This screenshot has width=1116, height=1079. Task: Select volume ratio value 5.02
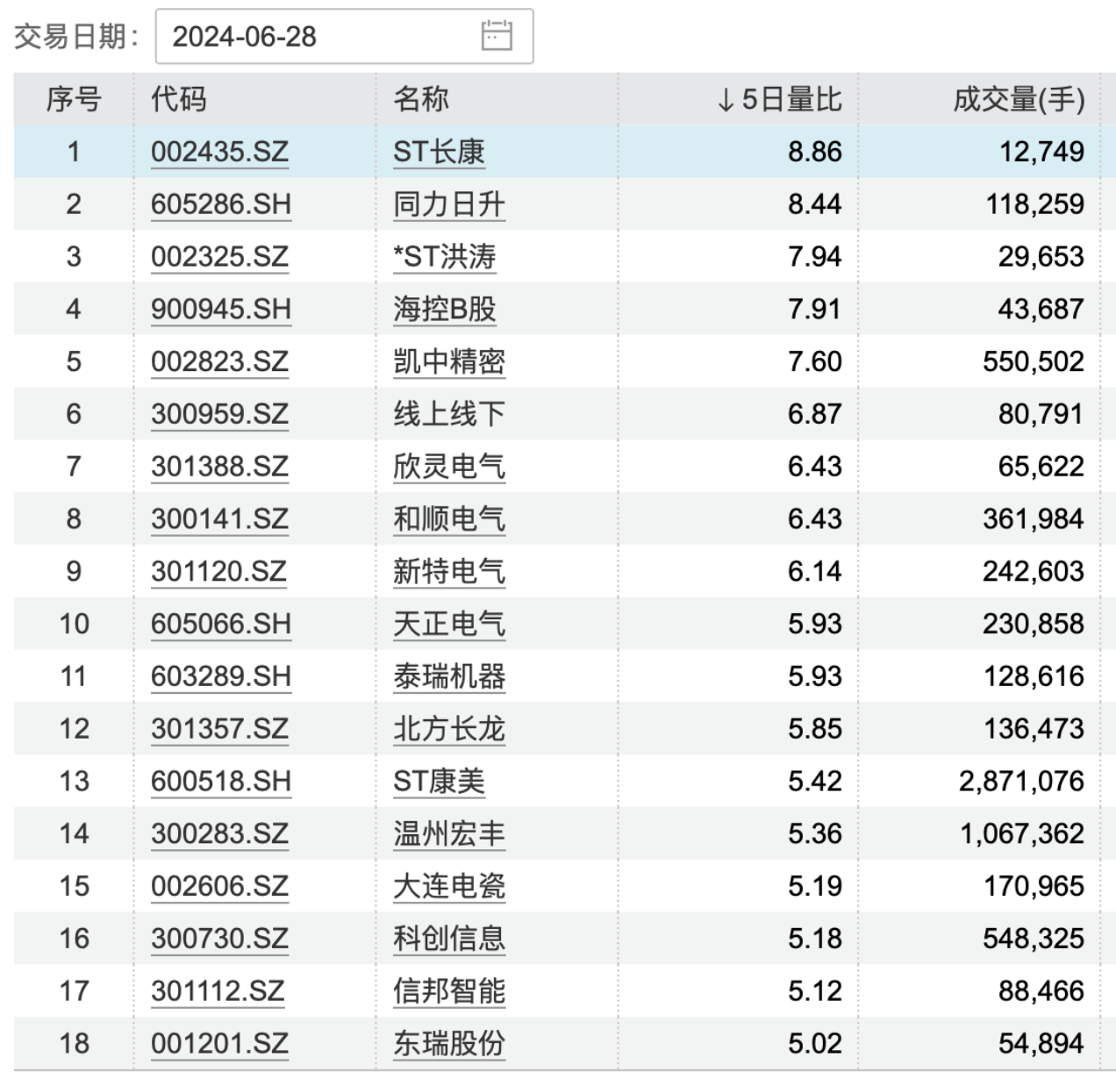[x=815, y=1044]
